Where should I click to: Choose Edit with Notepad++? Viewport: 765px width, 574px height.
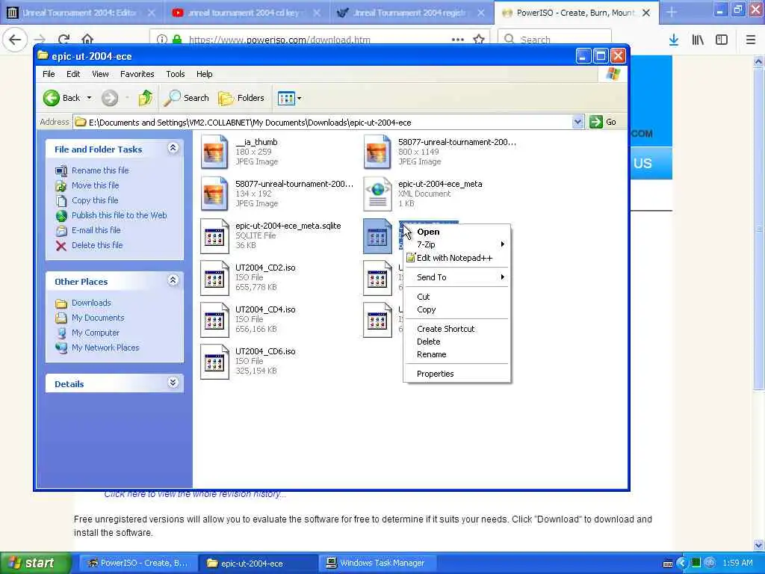(x=457, y=258)
